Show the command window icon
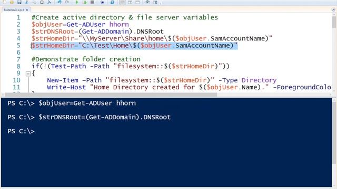Image resolution: width=337 pixels, height=189 pixels. [x=147, y=2]
